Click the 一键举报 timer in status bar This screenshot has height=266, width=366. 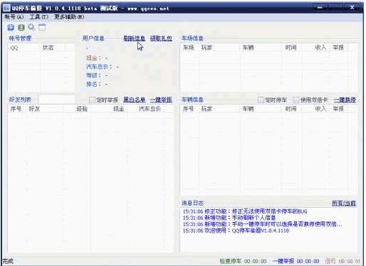click(296, 261)
